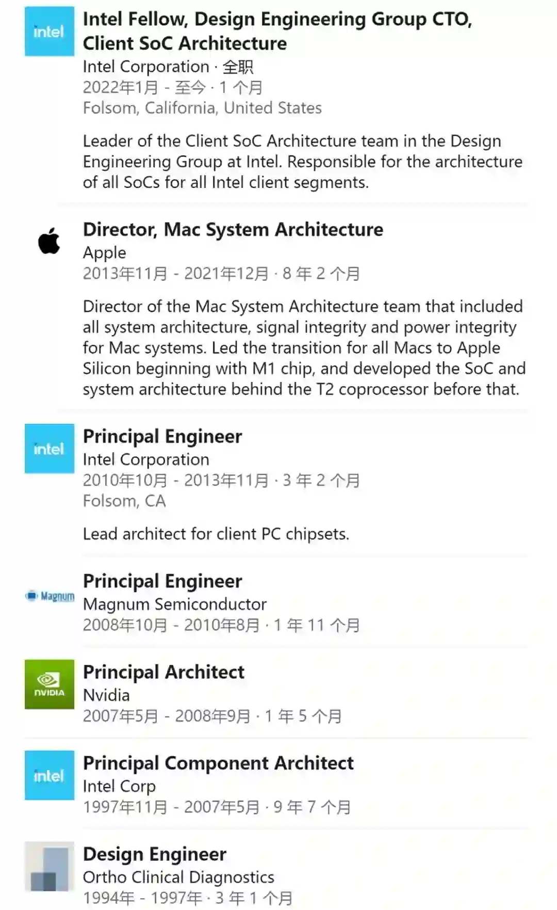Click the green Nvidia logo
The width and height of the screenshot is (557, 910).
pyautogui.click(x=50, y=684)
